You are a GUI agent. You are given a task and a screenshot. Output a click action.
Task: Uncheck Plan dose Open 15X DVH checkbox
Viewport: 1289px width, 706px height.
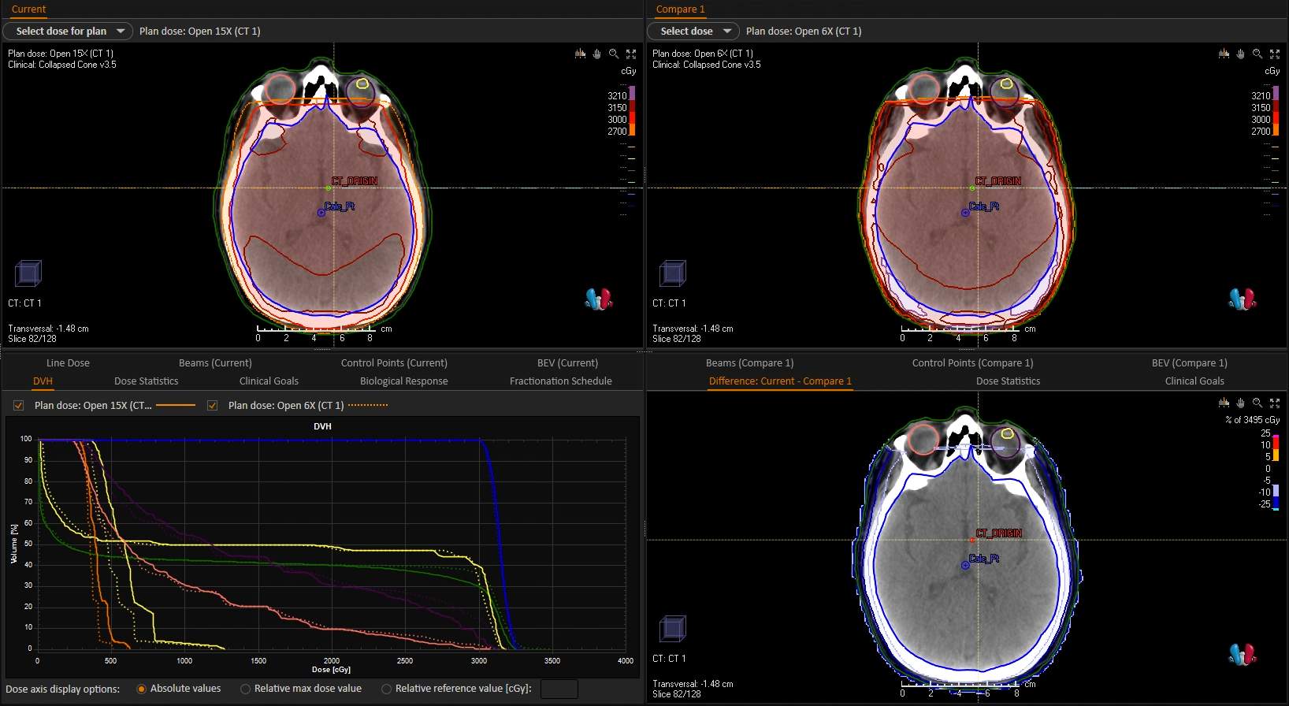point(18,405)
